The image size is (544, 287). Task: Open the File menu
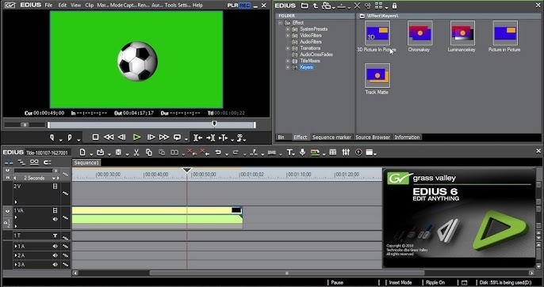[x=48, y=6]
